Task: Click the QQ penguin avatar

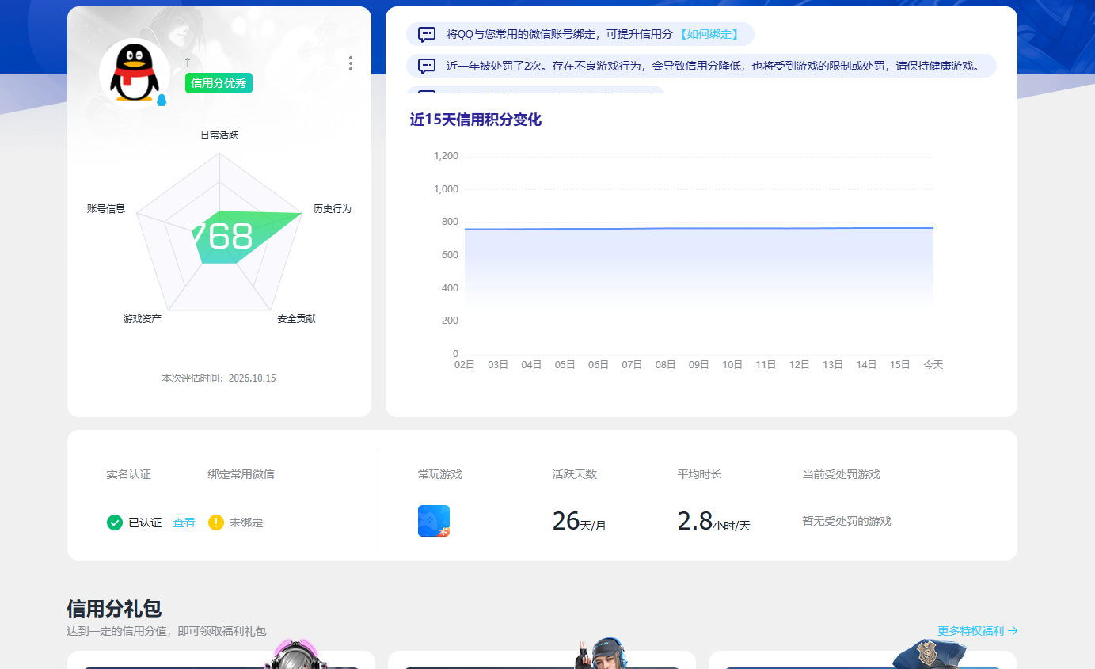Action: [x=135, y=73]
